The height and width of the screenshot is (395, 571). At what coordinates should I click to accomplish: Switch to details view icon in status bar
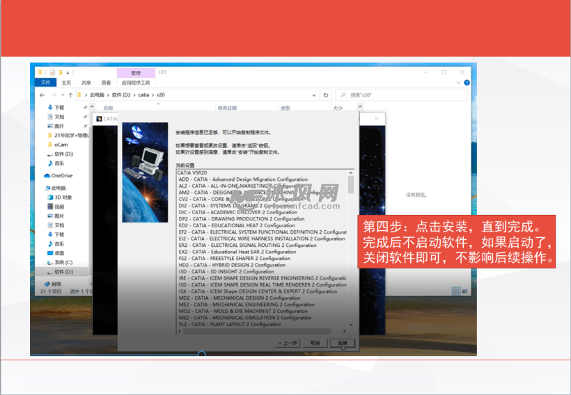[456, 291]
